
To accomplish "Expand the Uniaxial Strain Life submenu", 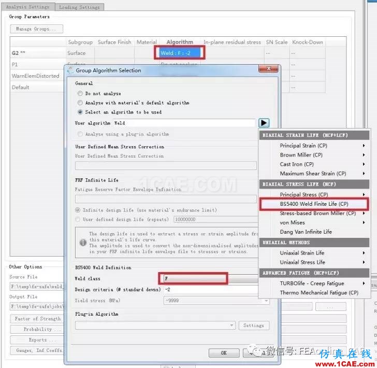I will click(314, 253).
